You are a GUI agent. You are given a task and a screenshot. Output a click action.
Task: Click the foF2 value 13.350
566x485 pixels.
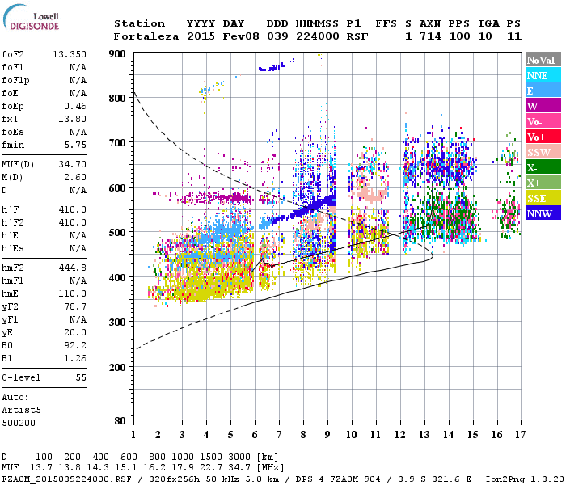click(70, 54)
